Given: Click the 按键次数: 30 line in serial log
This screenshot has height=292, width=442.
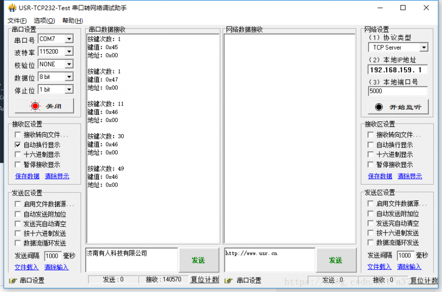Looking at the screenshot, I should tap(106, 136).
